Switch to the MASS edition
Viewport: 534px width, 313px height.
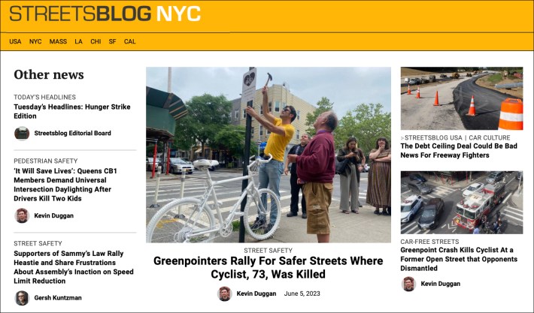pyautogui.click(x=58, y=41)
